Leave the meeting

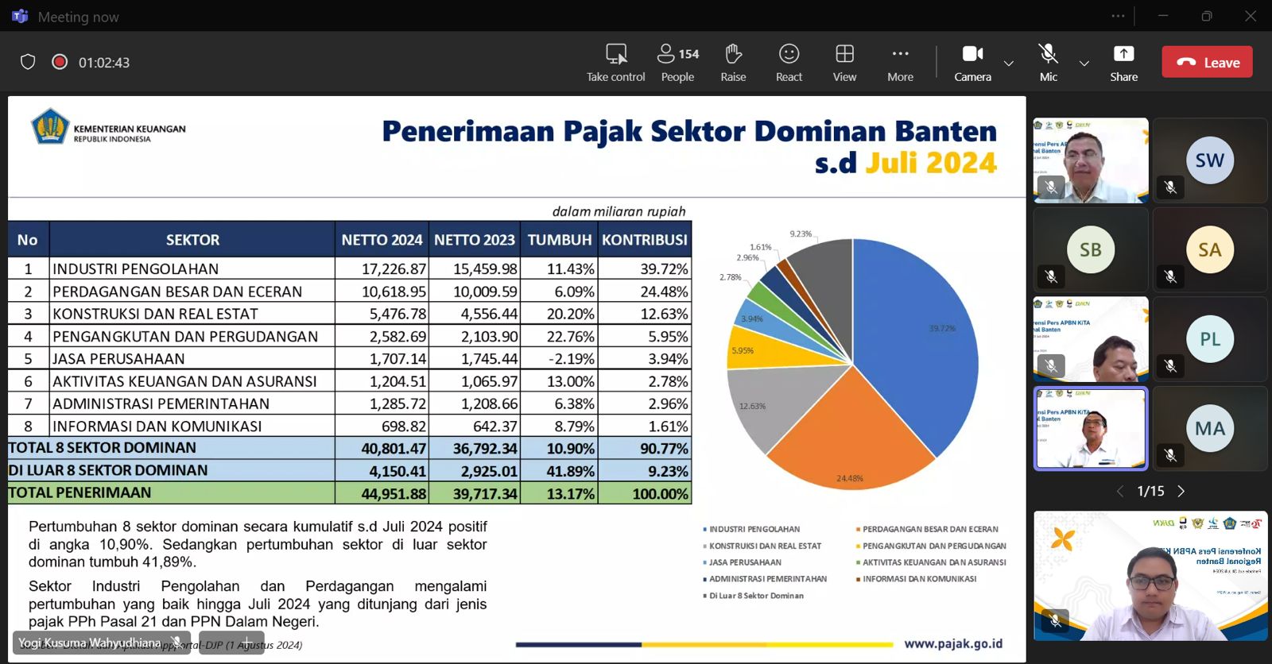[x=1207, y=62]
